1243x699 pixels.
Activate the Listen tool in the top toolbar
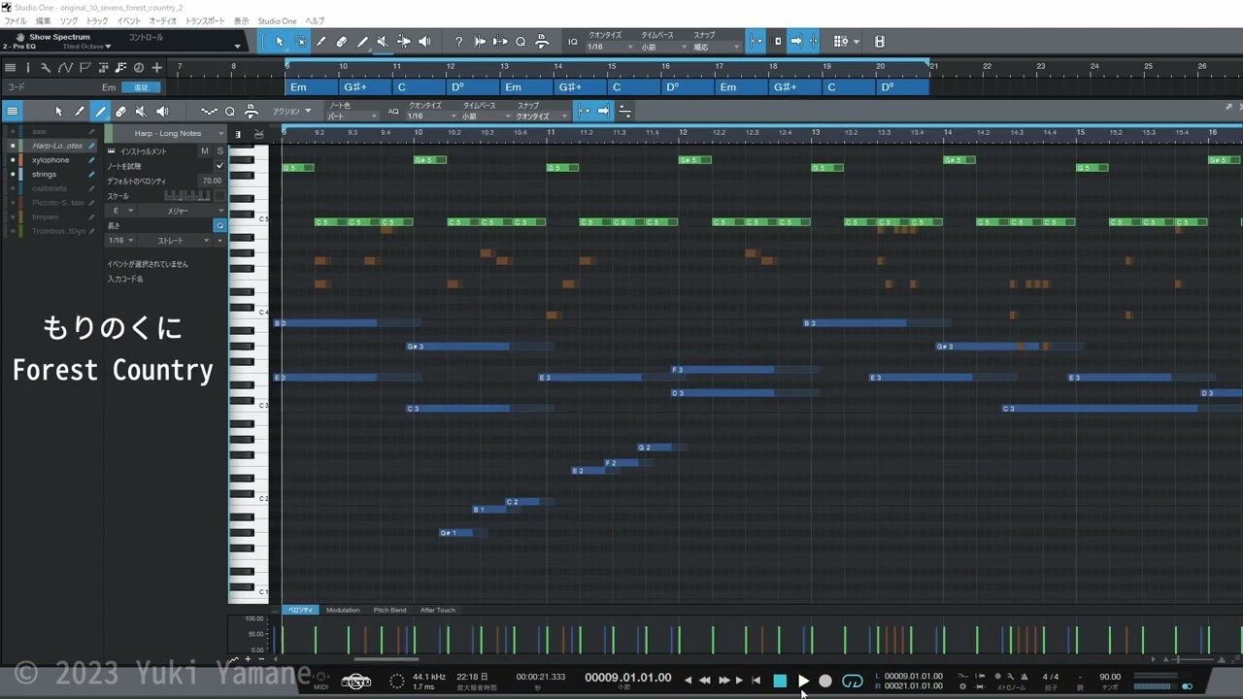tap(424, 42)
